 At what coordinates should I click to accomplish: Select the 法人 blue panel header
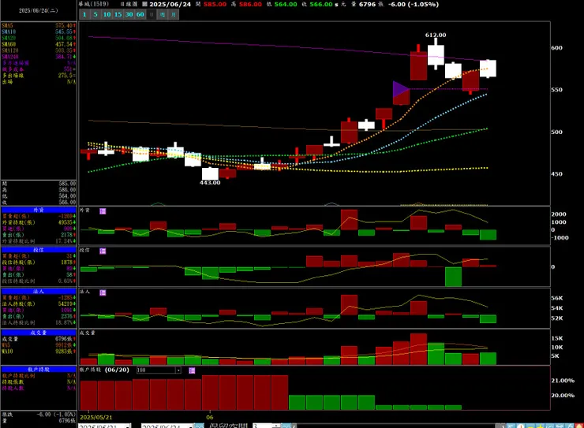(39, 292)
